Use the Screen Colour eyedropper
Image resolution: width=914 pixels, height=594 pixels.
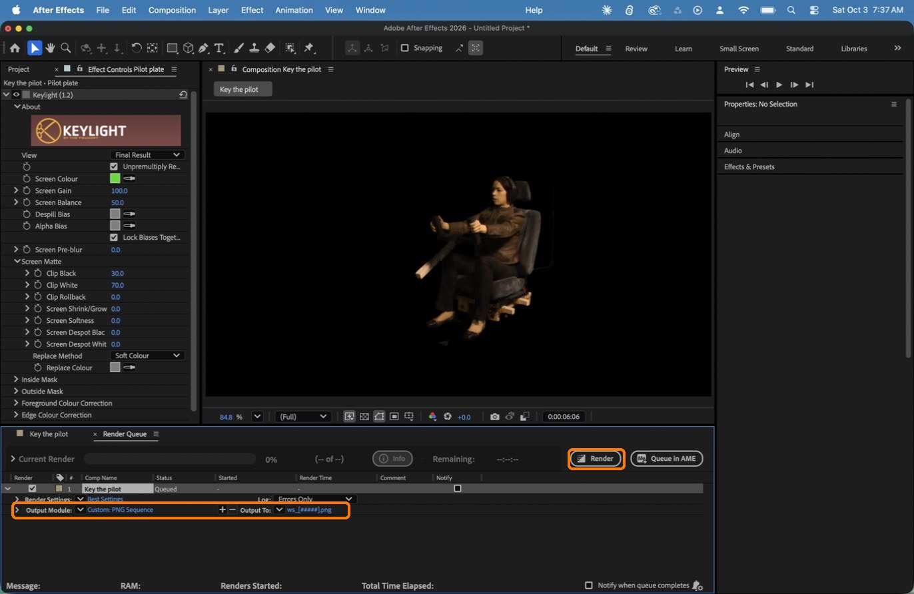click(129, 178)
